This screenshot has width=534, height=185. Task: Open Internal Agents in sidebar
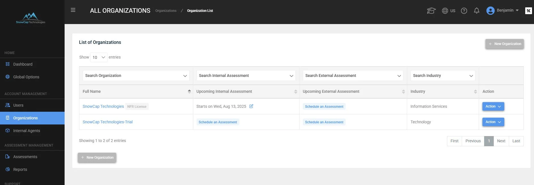(32, 131)
